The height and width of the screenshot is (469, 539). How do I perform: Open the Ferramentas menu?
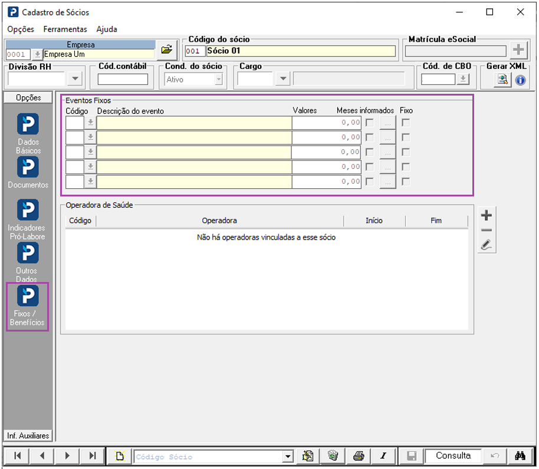click(65, 29)
